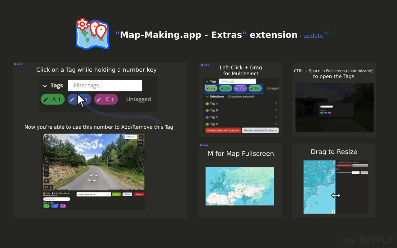Collapse Selections chevron in the Resize panel
The width and height of the screenshot is (397, 248).
337,162
